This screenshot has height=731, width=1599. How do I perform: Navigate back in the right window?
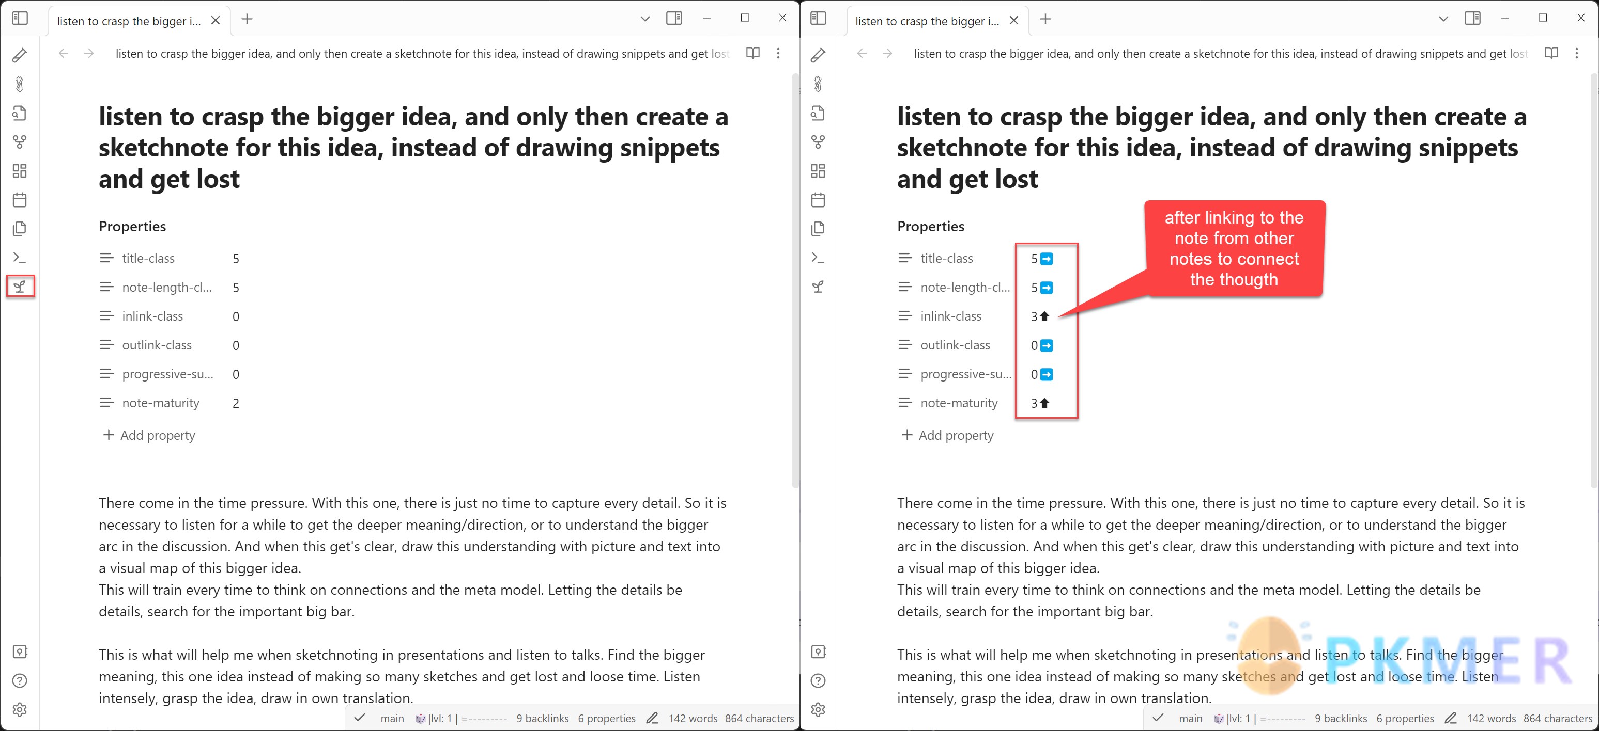[862, 53]
